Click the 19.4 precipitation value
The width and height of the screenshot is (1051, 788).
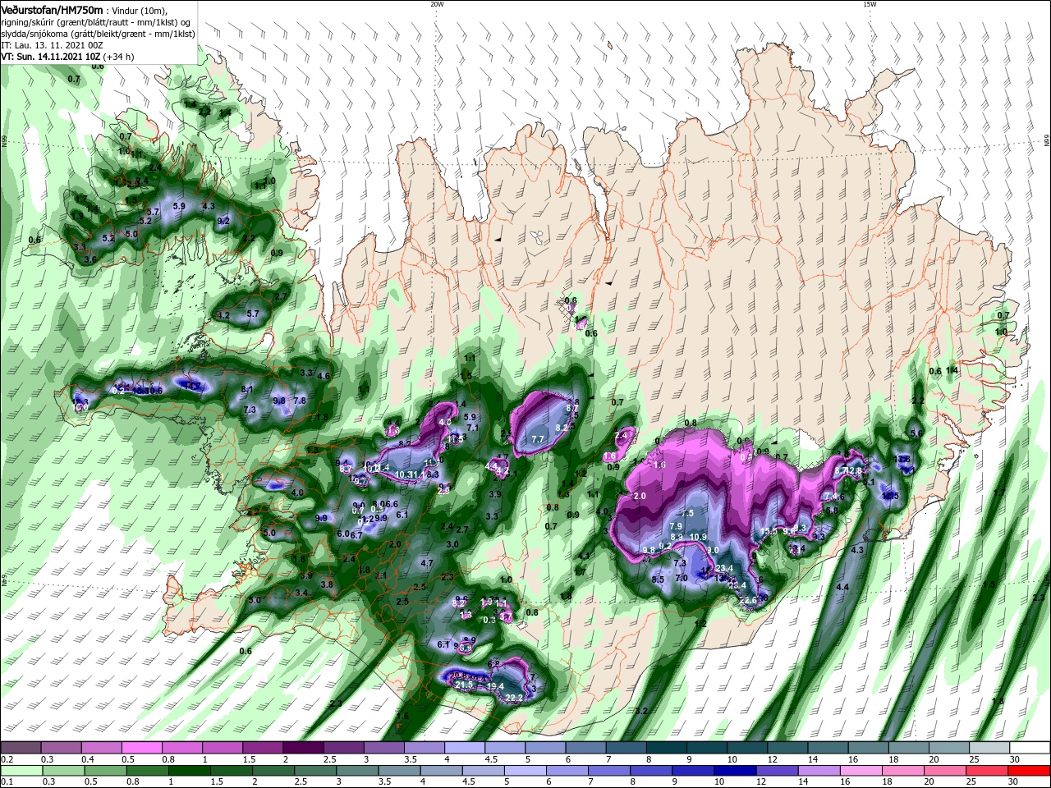tap(495, 686)
